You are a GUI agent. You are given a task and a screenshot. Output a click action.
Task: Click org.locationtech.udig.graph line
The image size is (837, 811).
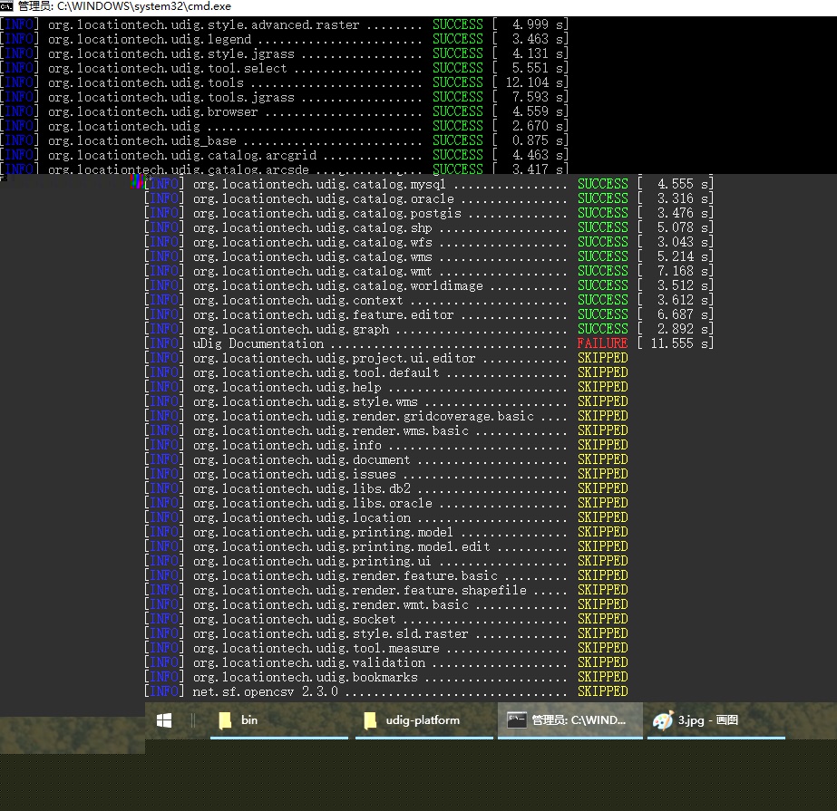click(x=429, y=329)
